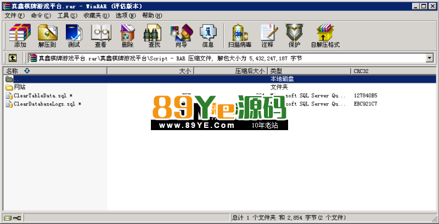
Task: Open the View (查看) toolbar icon
Action: 100,36
